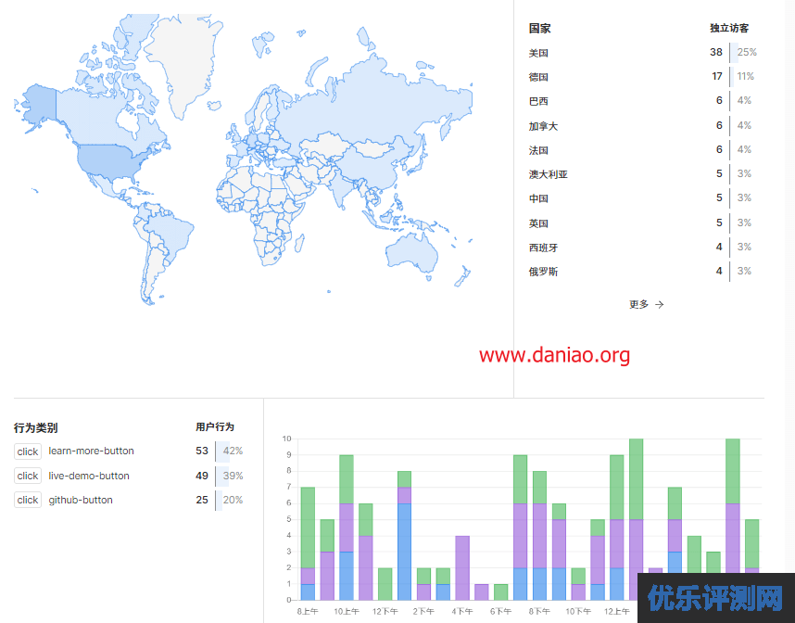The width and height of the screenshot is (795, 623).
Task: Click the click badge beside github-button
Action: pyautogui.click(x=28, y=500)
